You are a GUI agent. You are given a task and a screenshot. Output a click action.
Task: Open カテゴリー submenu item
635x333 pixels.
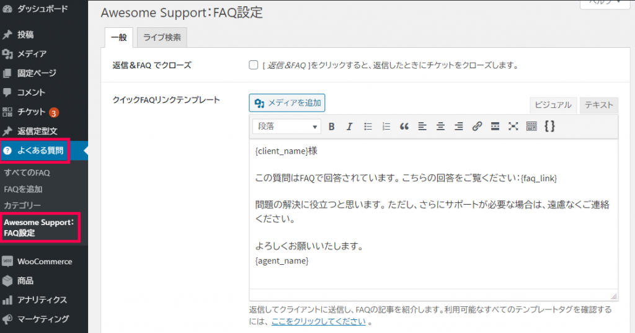click(22, 205)
